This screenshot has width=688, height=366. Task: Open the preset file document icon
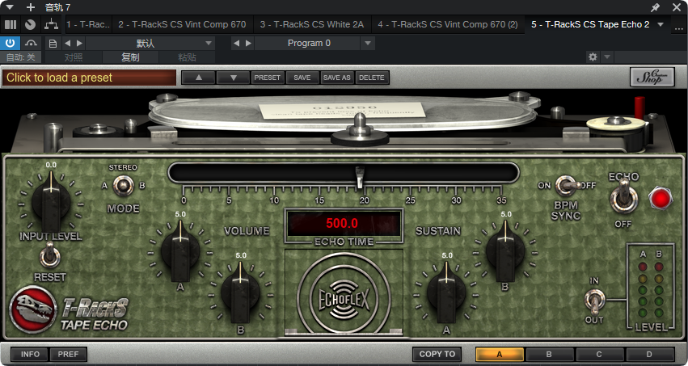(53, 44)
